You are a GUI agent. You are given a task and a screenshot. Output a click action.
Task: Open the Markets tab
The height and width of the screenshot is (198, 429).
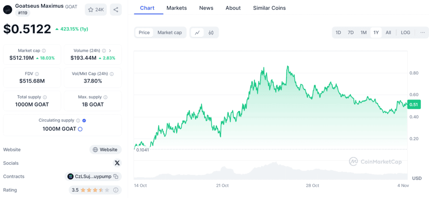click(x=176, y=8)
